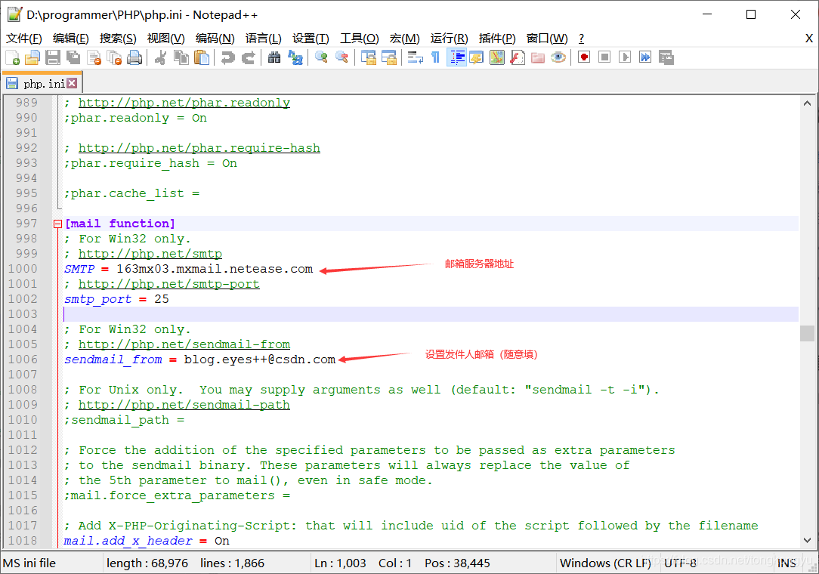The height and width of the screenshot is (574, 819).
Task: Open the http://php.net/sendmail-from link
Action: (184, 344)
